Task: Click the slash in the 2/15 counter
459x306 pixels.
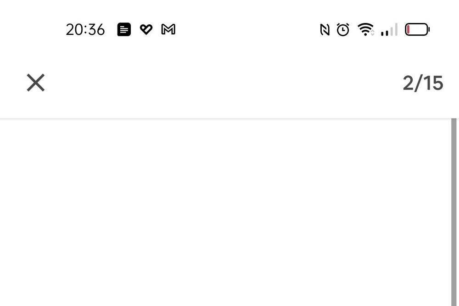Action: (418, 83)
